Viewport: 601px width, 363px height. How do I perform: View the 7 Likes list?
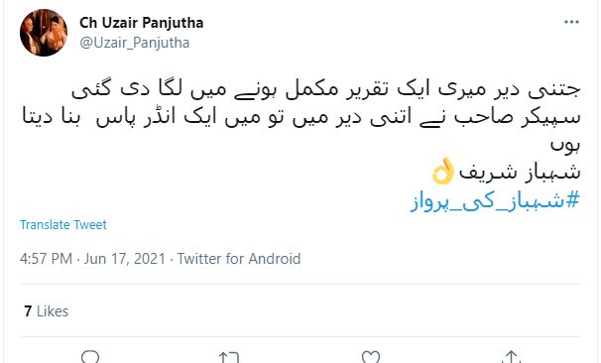46,311
